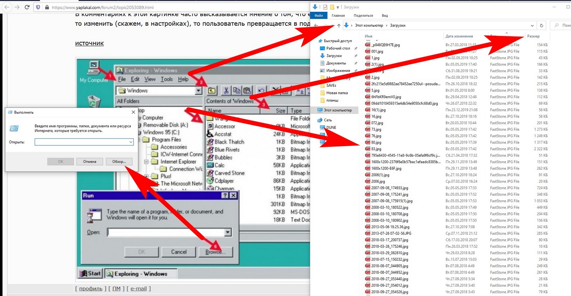Click the folder icon beside Новая папка
Image resolution: width=571 pixels, height=296 pixels.
[x=323, y=93]
